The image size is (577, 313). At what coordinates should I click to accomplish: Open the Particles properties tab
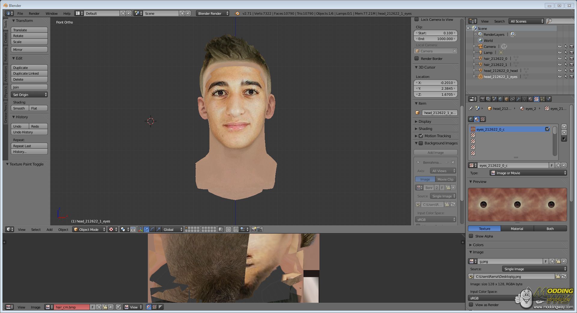[542, 99]
